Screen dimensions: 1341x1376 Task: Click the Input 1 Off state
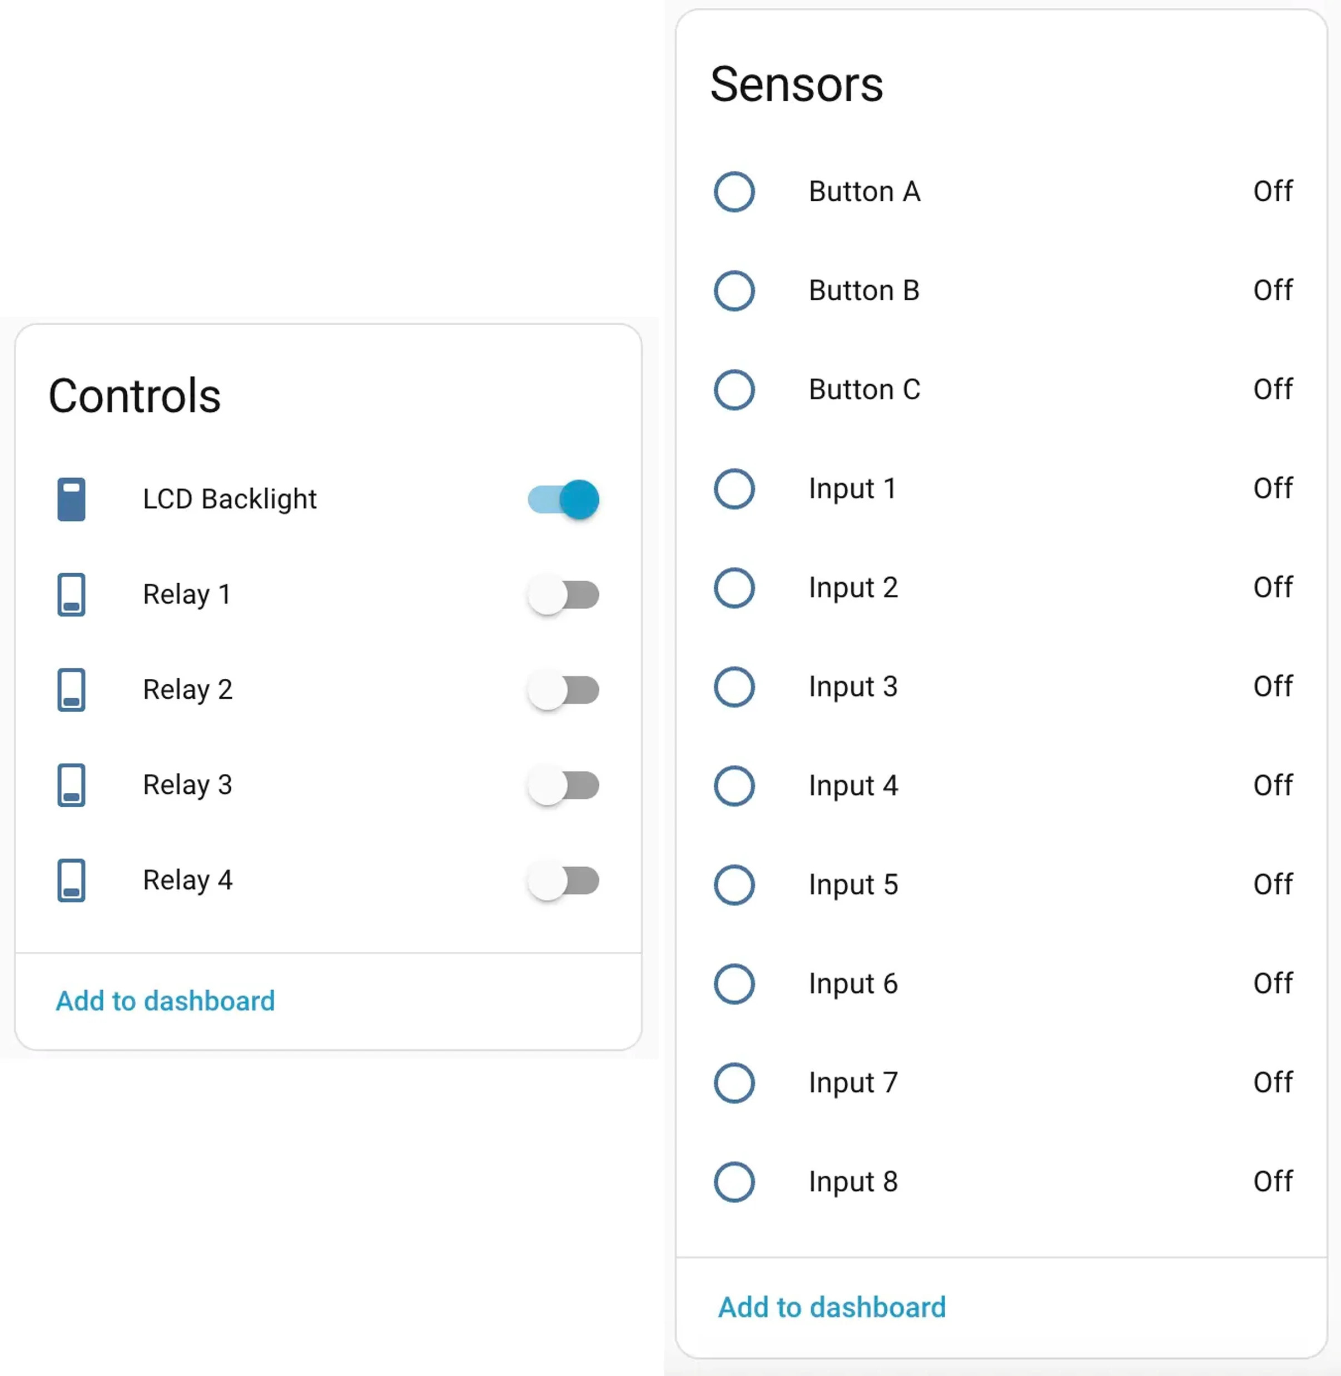click(x=1273, y=488)
